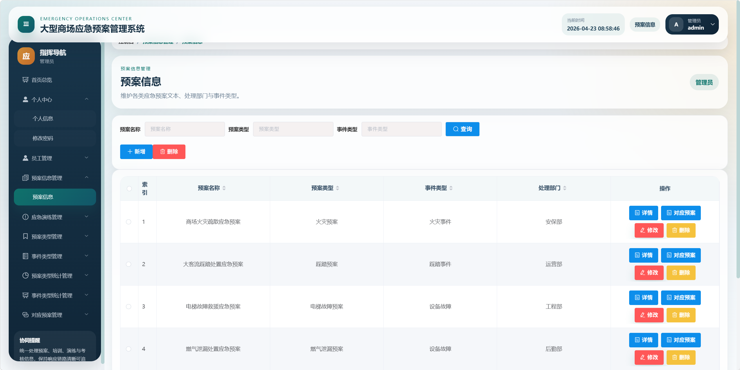Viewport: 740px width, 370px height.
Task: Sort ascending by 预案名称 column arrow
Action: tap(224, 187)
